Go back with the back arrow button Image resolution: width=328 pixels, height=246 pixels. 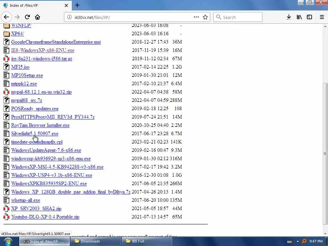click(6, 17)
